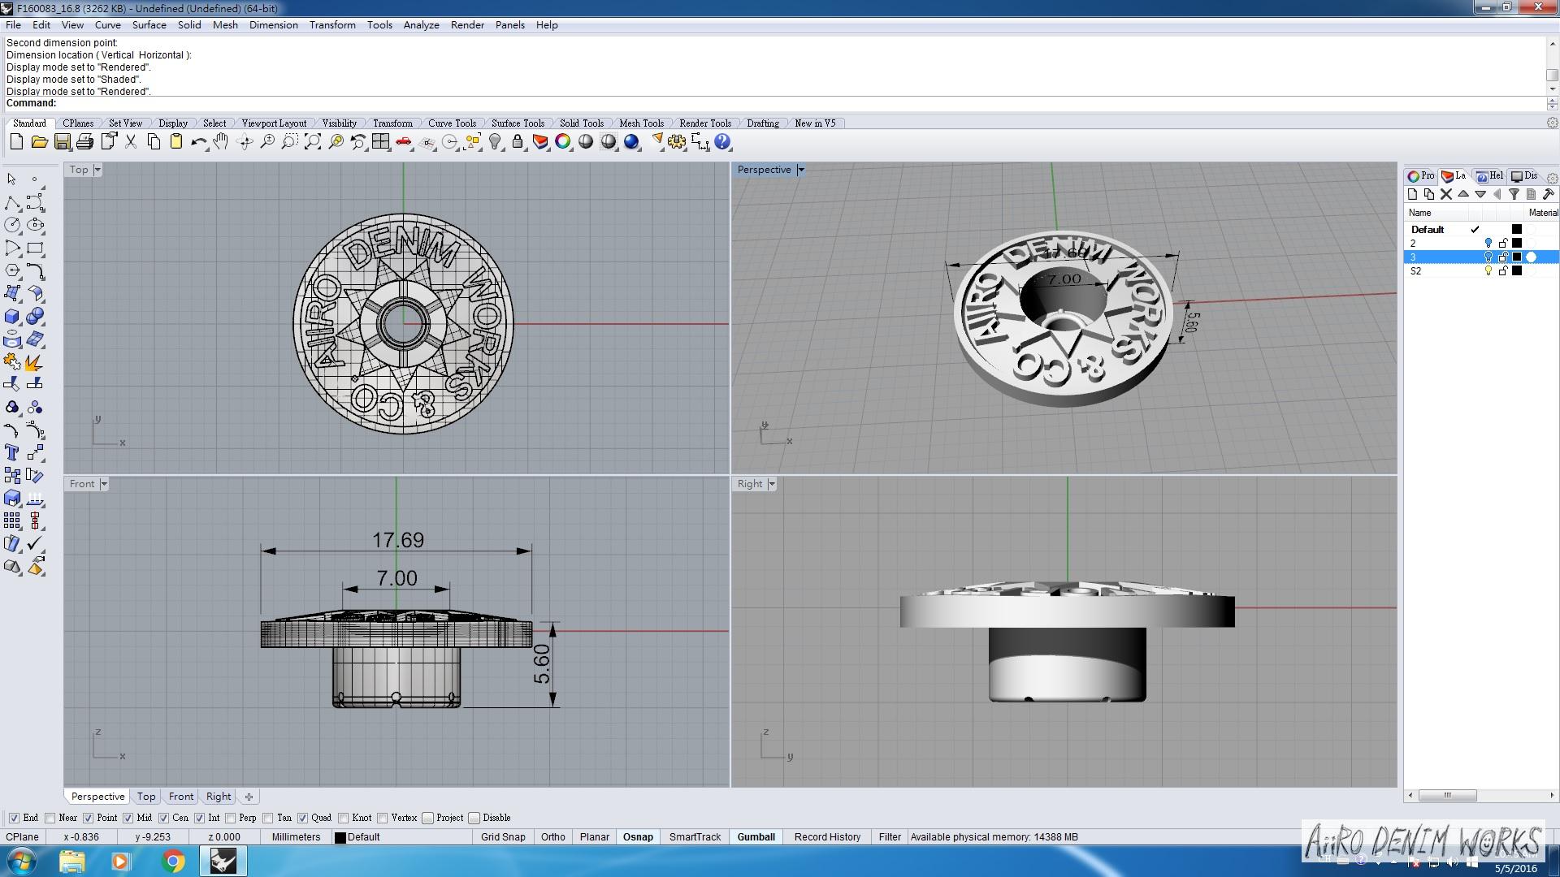Click the Record History status button
Image resolution: width=1560 pixels, height=877 pixels.
click(x=827, y=837)
